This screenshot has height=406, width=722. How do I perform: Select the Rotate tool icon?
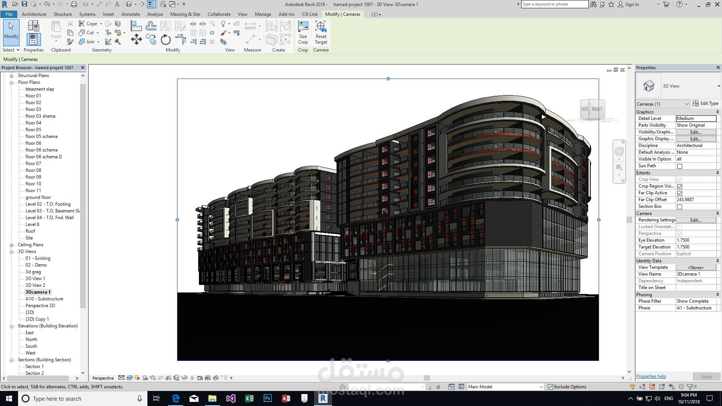(x=165, y=39)
